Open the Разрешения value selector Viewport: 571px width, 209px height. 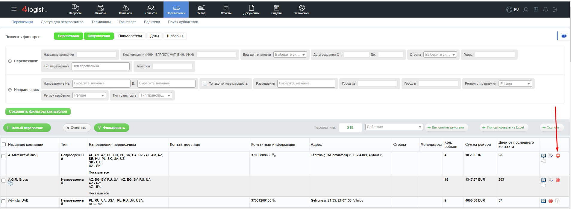pyautogui.click(x=306, y=83)
